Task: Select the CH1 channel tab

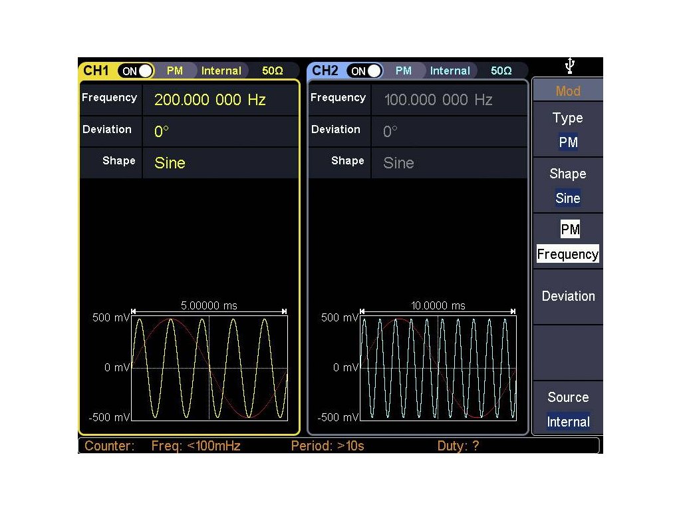Action: point(96,71)
